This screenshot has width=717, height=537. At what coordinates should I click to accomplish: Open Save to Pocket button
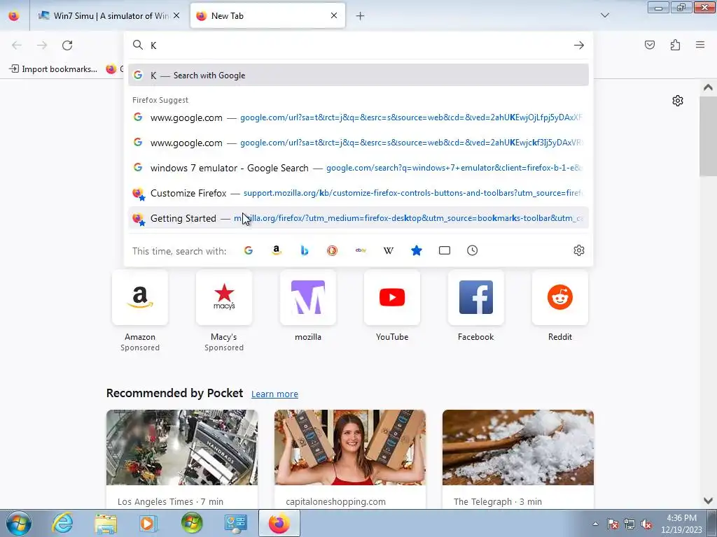coord(650,45)
